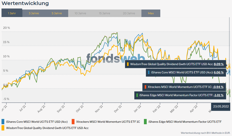
Task: Select the 15 Jahre time range
Action: (104, 13)
